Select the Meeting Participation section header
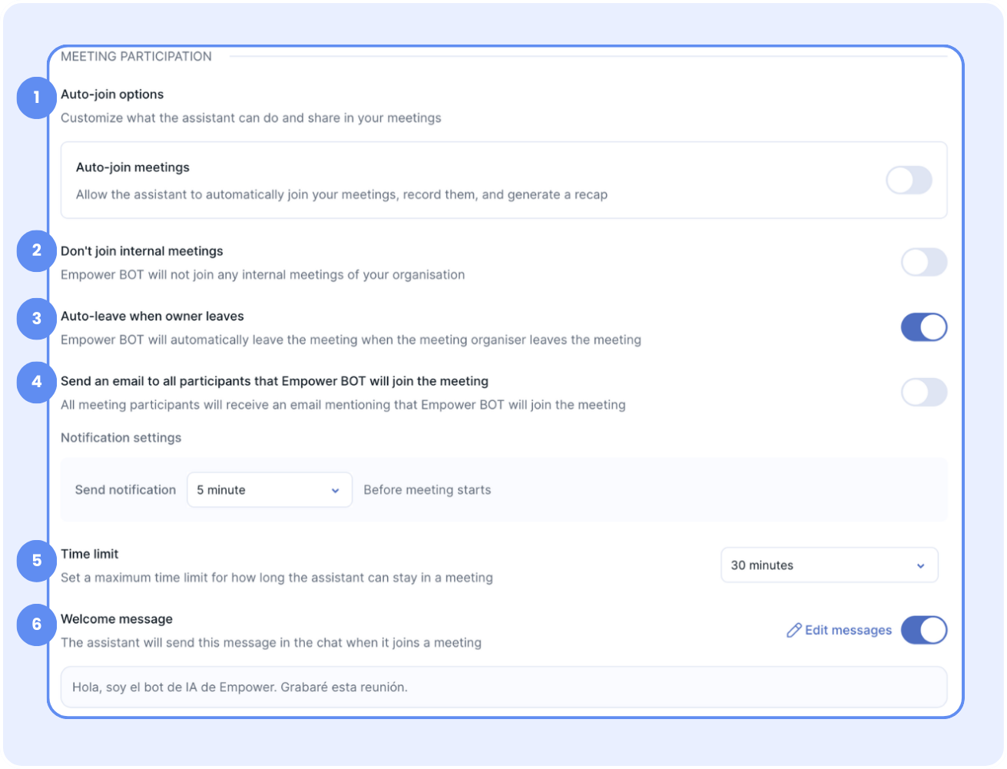 pyautogui.click(x=136, y=57)
